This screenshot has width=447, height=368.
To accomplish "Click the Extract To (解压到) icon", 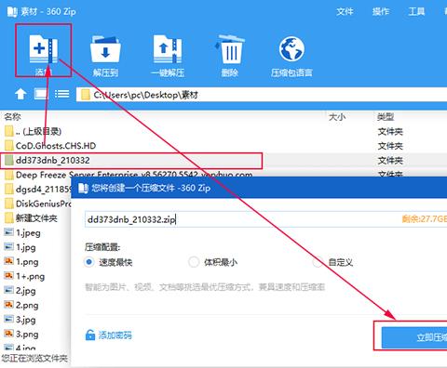I will pos(105,48).
